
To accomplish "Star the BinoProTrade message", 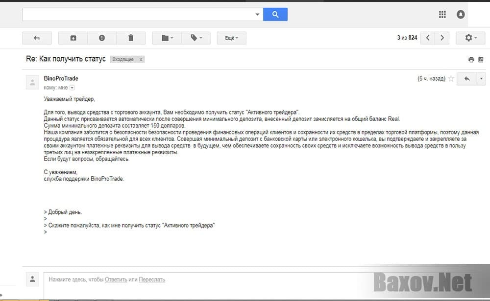I will 451,79.
